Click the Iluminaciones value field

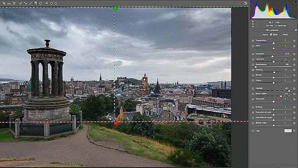click(x=287, y=65)
